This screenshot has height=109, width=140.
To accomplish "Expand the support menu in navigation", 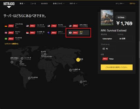I will click(x=74, y=4).
